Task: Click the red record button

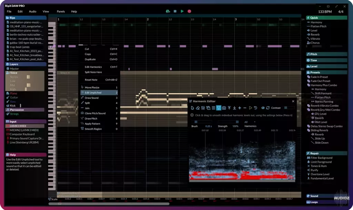Action: coord(189,11)
